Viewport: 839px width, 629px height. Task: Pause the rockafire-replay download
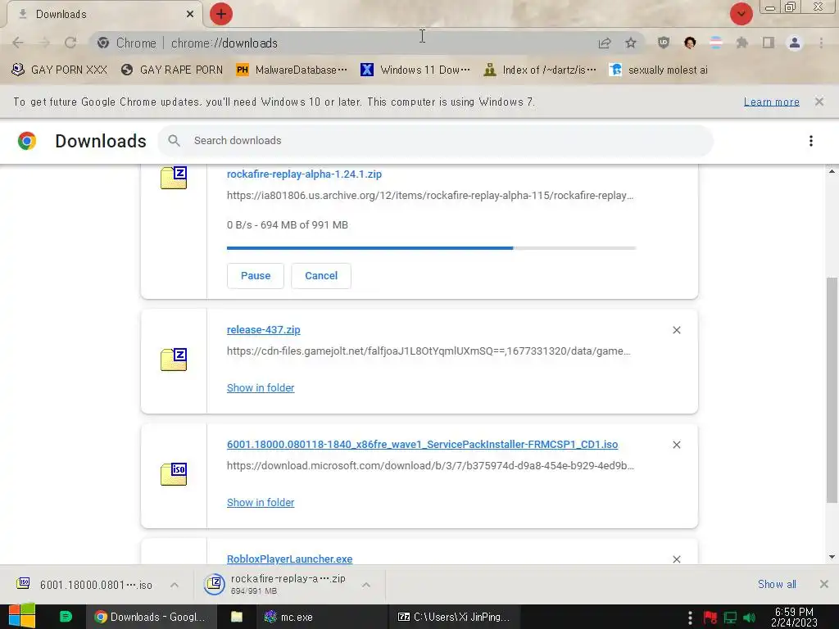[256, 276]
